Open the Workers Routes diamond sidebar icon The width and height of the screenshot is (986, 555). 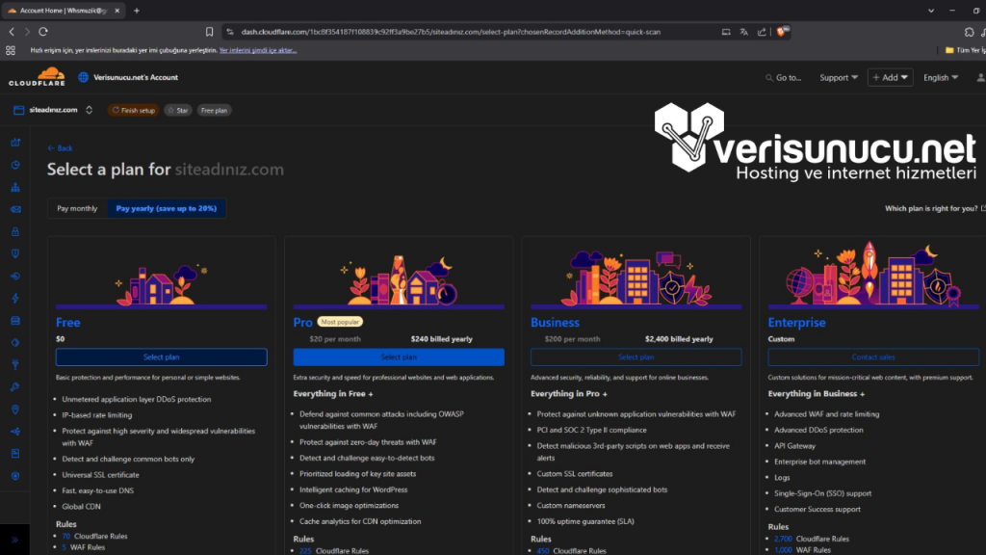click(15, 343)
